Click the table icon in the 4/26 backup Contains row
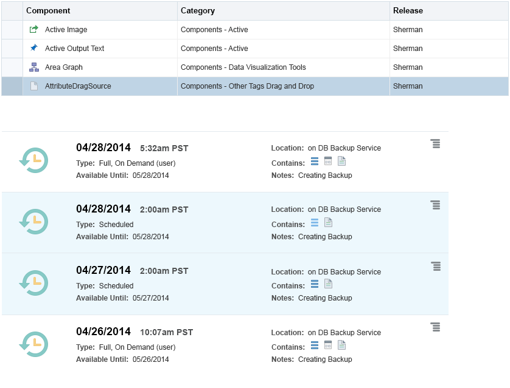Viewport: 510px width, 388px height. 328,345
